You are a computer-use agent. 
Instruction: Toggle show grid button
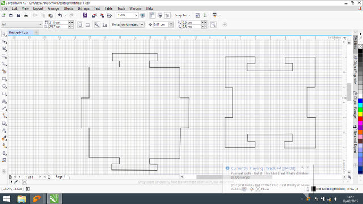(160, 15)
